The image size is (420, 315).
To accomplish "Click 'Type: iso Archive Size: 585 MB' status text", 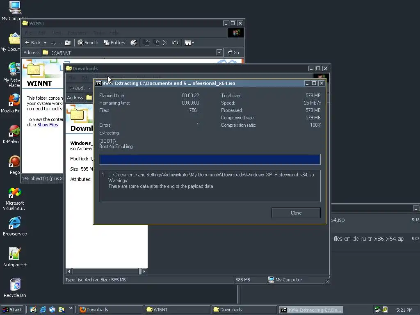I will [95, 280].
